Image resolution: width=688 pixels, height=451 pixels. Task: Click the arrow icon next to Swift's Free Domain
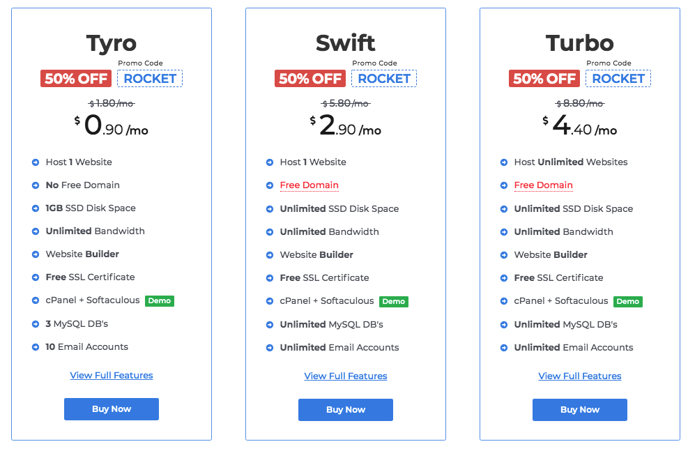[270, 185]
